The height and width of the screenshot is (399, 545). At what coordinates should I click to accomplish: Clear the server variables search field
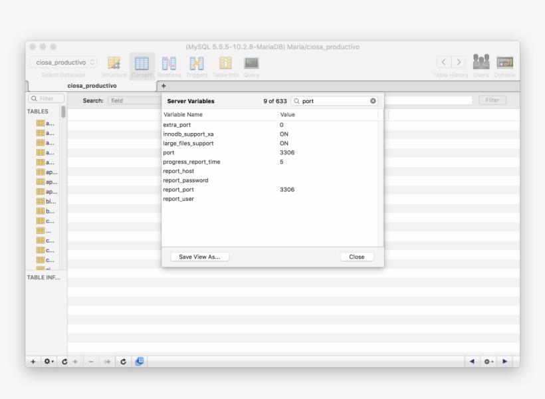[373, 101]
